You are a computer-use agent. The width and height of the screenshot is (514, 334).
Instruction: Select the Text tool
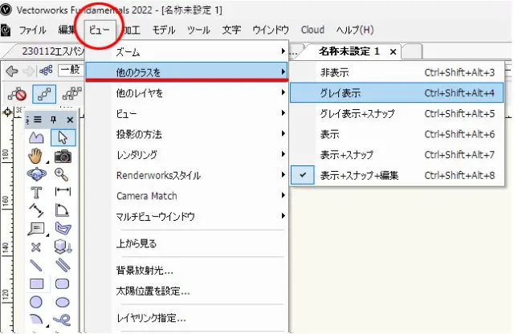36,191
